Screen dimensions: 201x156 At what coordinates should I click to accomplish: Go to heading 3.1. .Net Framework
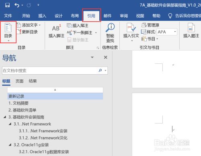(32, 124)
